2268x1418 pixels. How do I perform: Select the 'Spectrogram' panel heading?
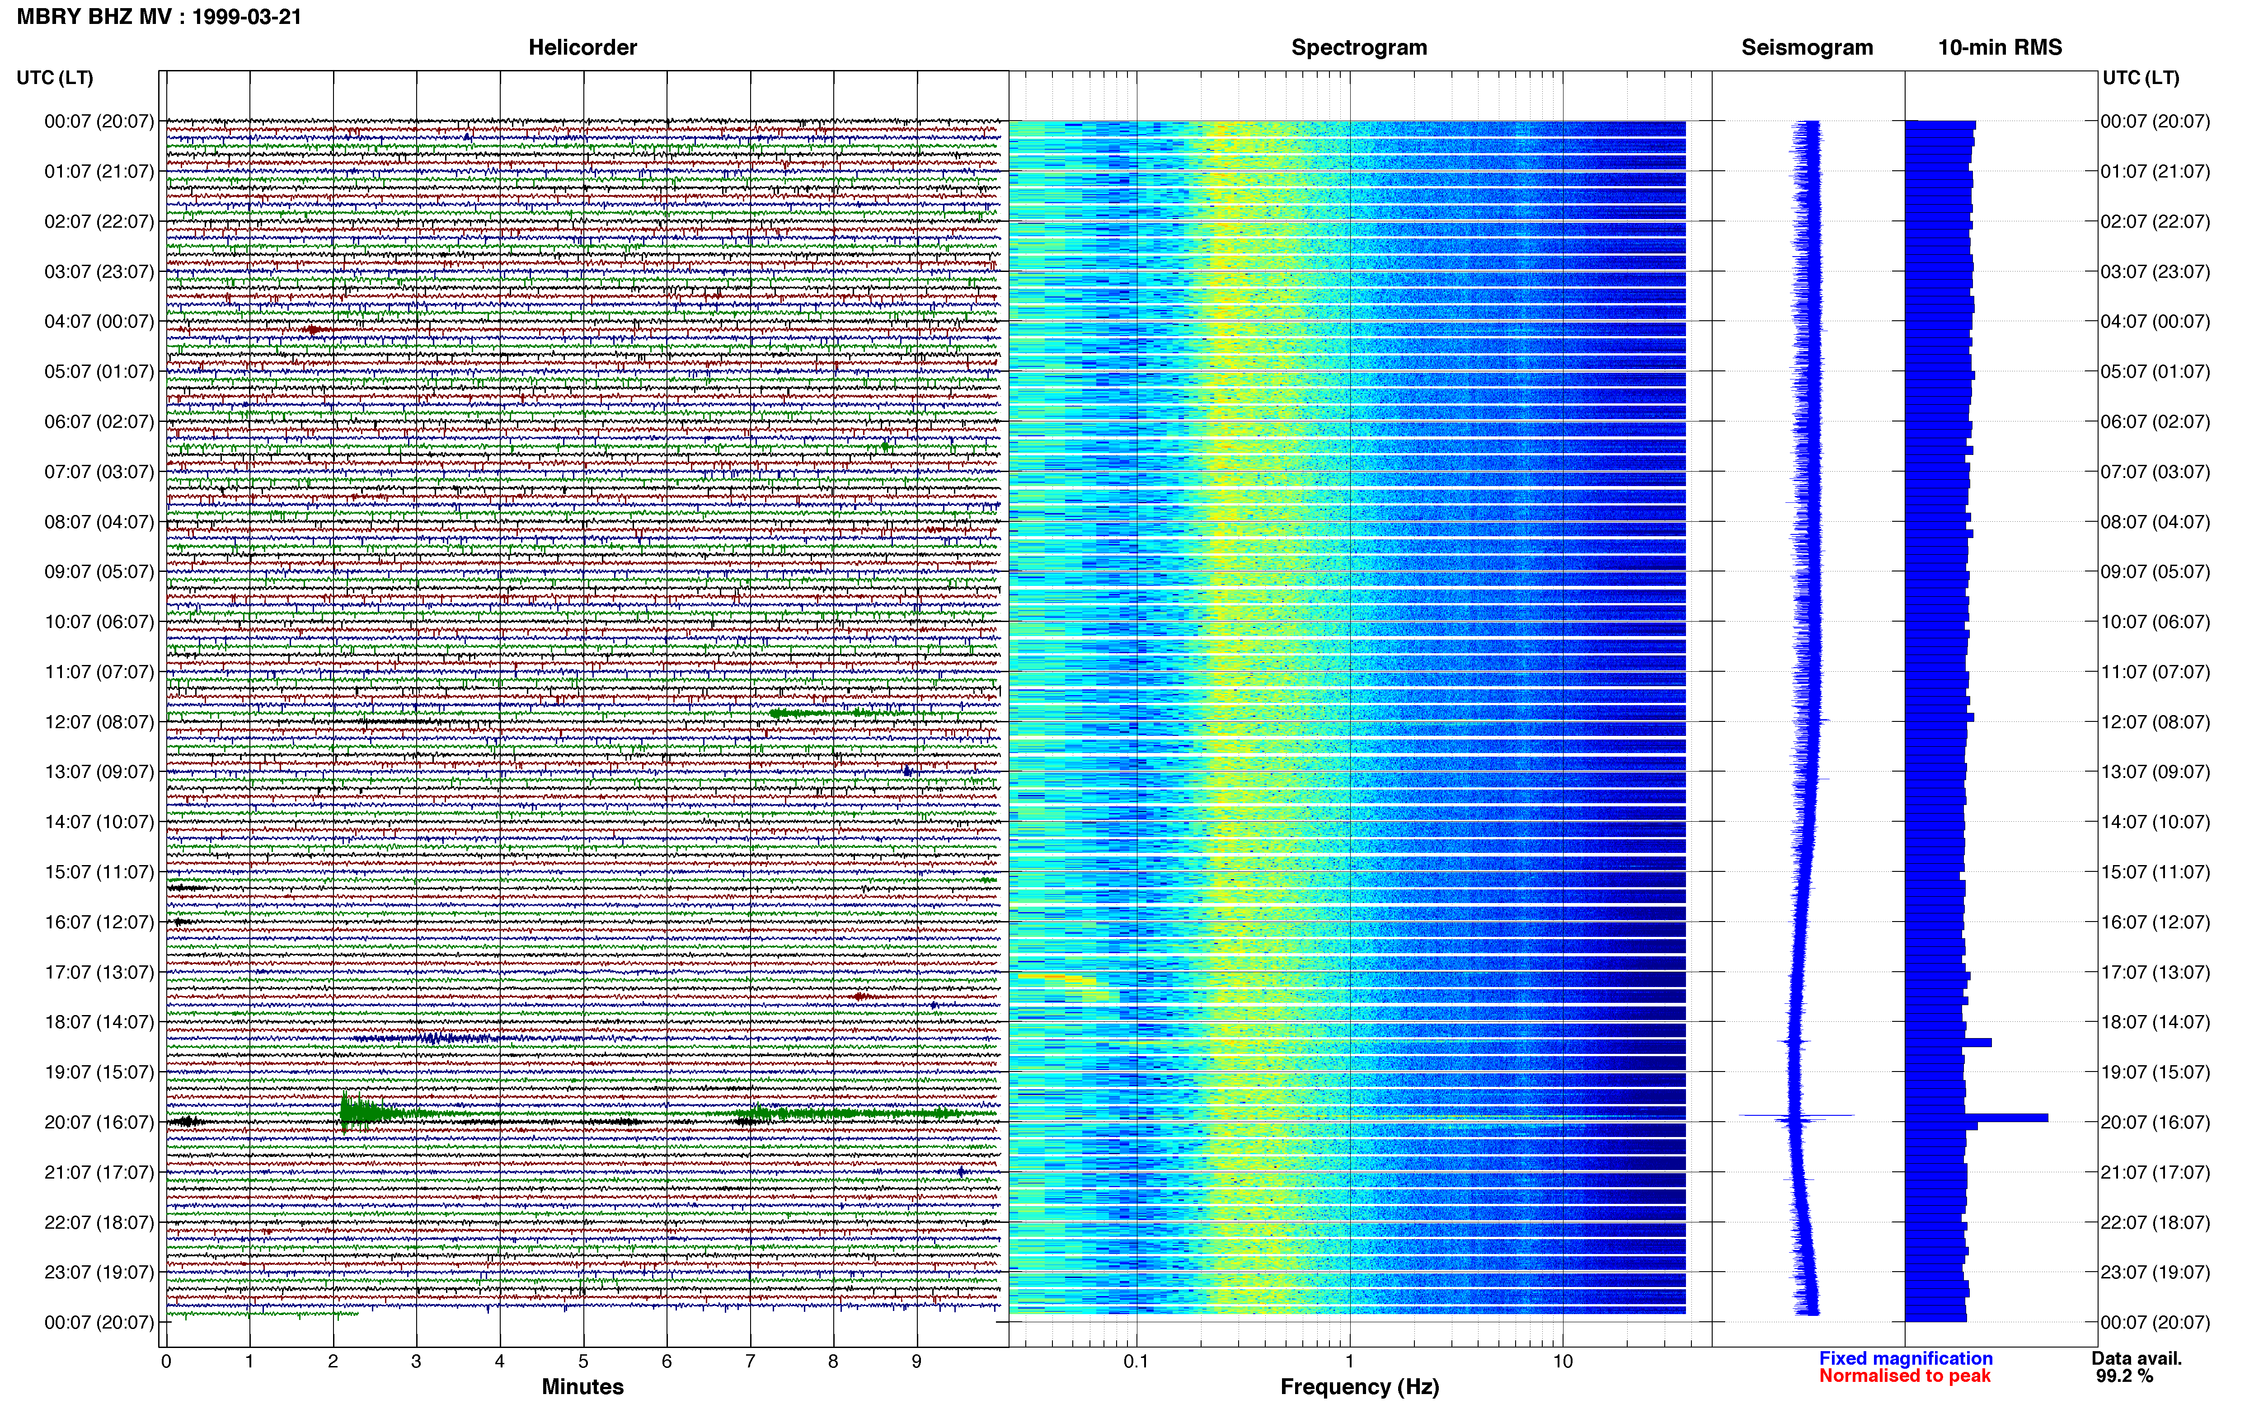[1359, 47]
